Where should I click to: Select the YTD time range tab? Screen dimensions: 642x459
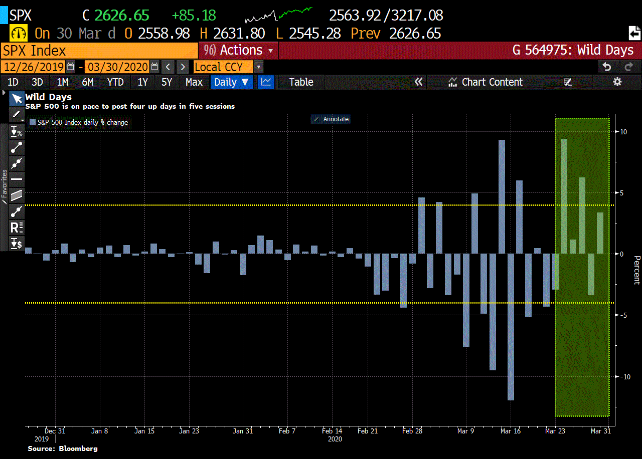pos(115,82)
